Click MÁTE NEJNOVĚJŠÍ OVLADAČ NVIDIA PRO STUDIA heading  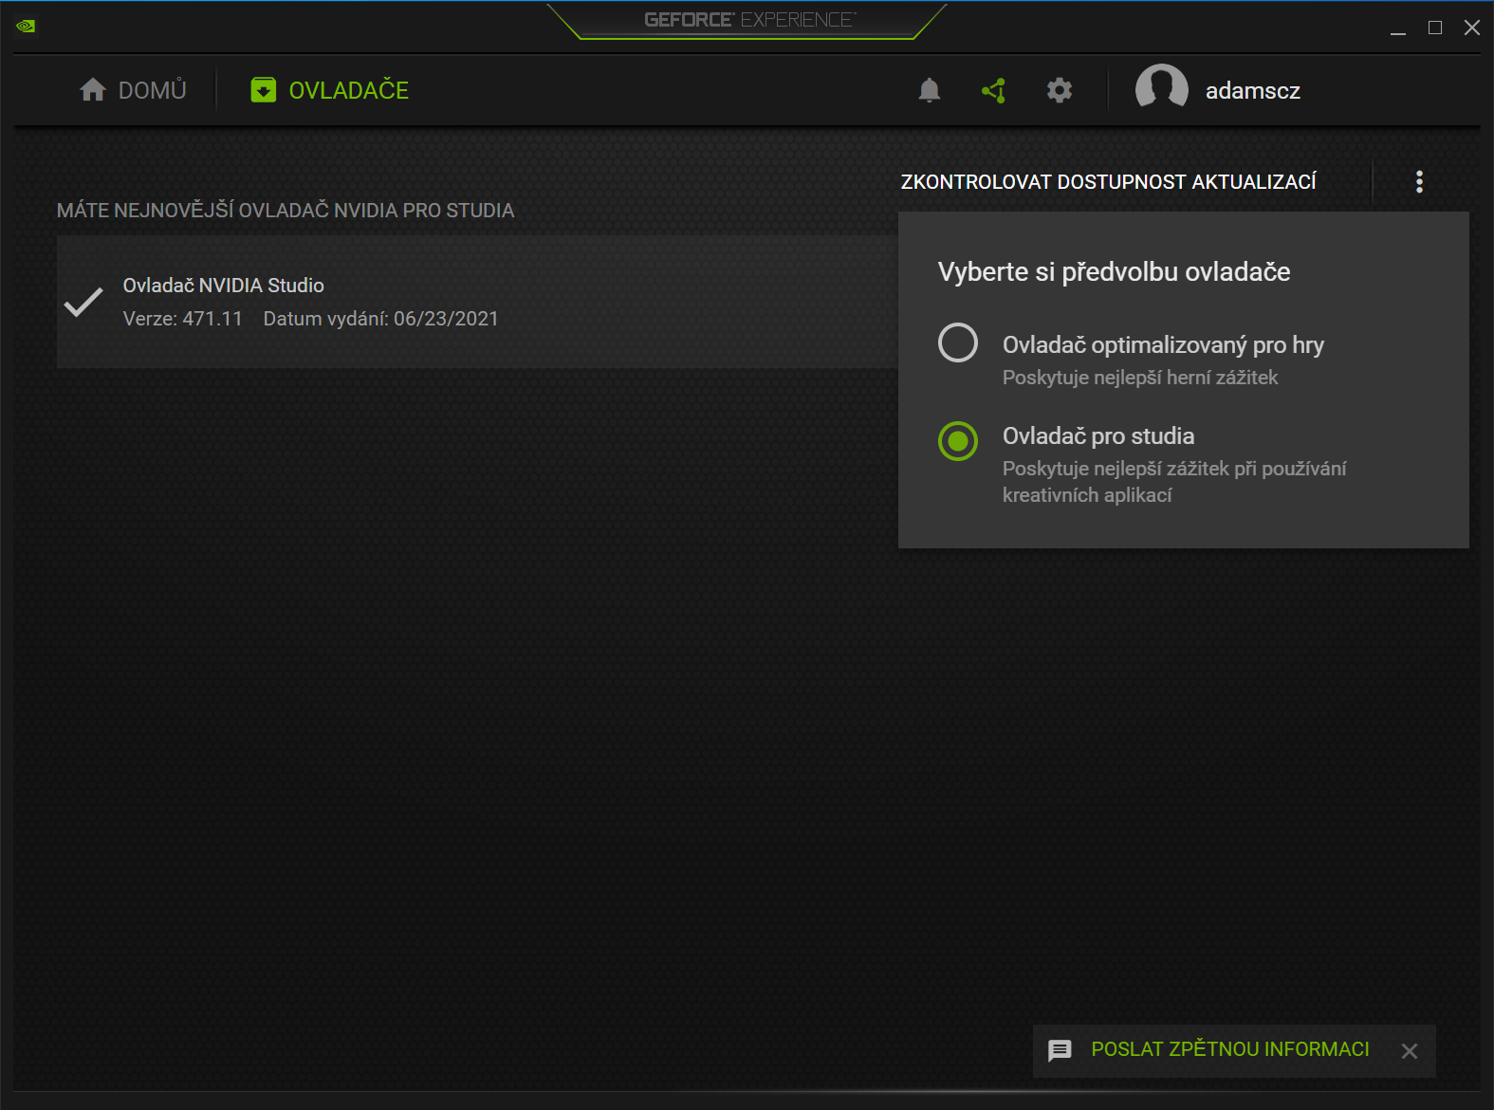coord(286,211)
